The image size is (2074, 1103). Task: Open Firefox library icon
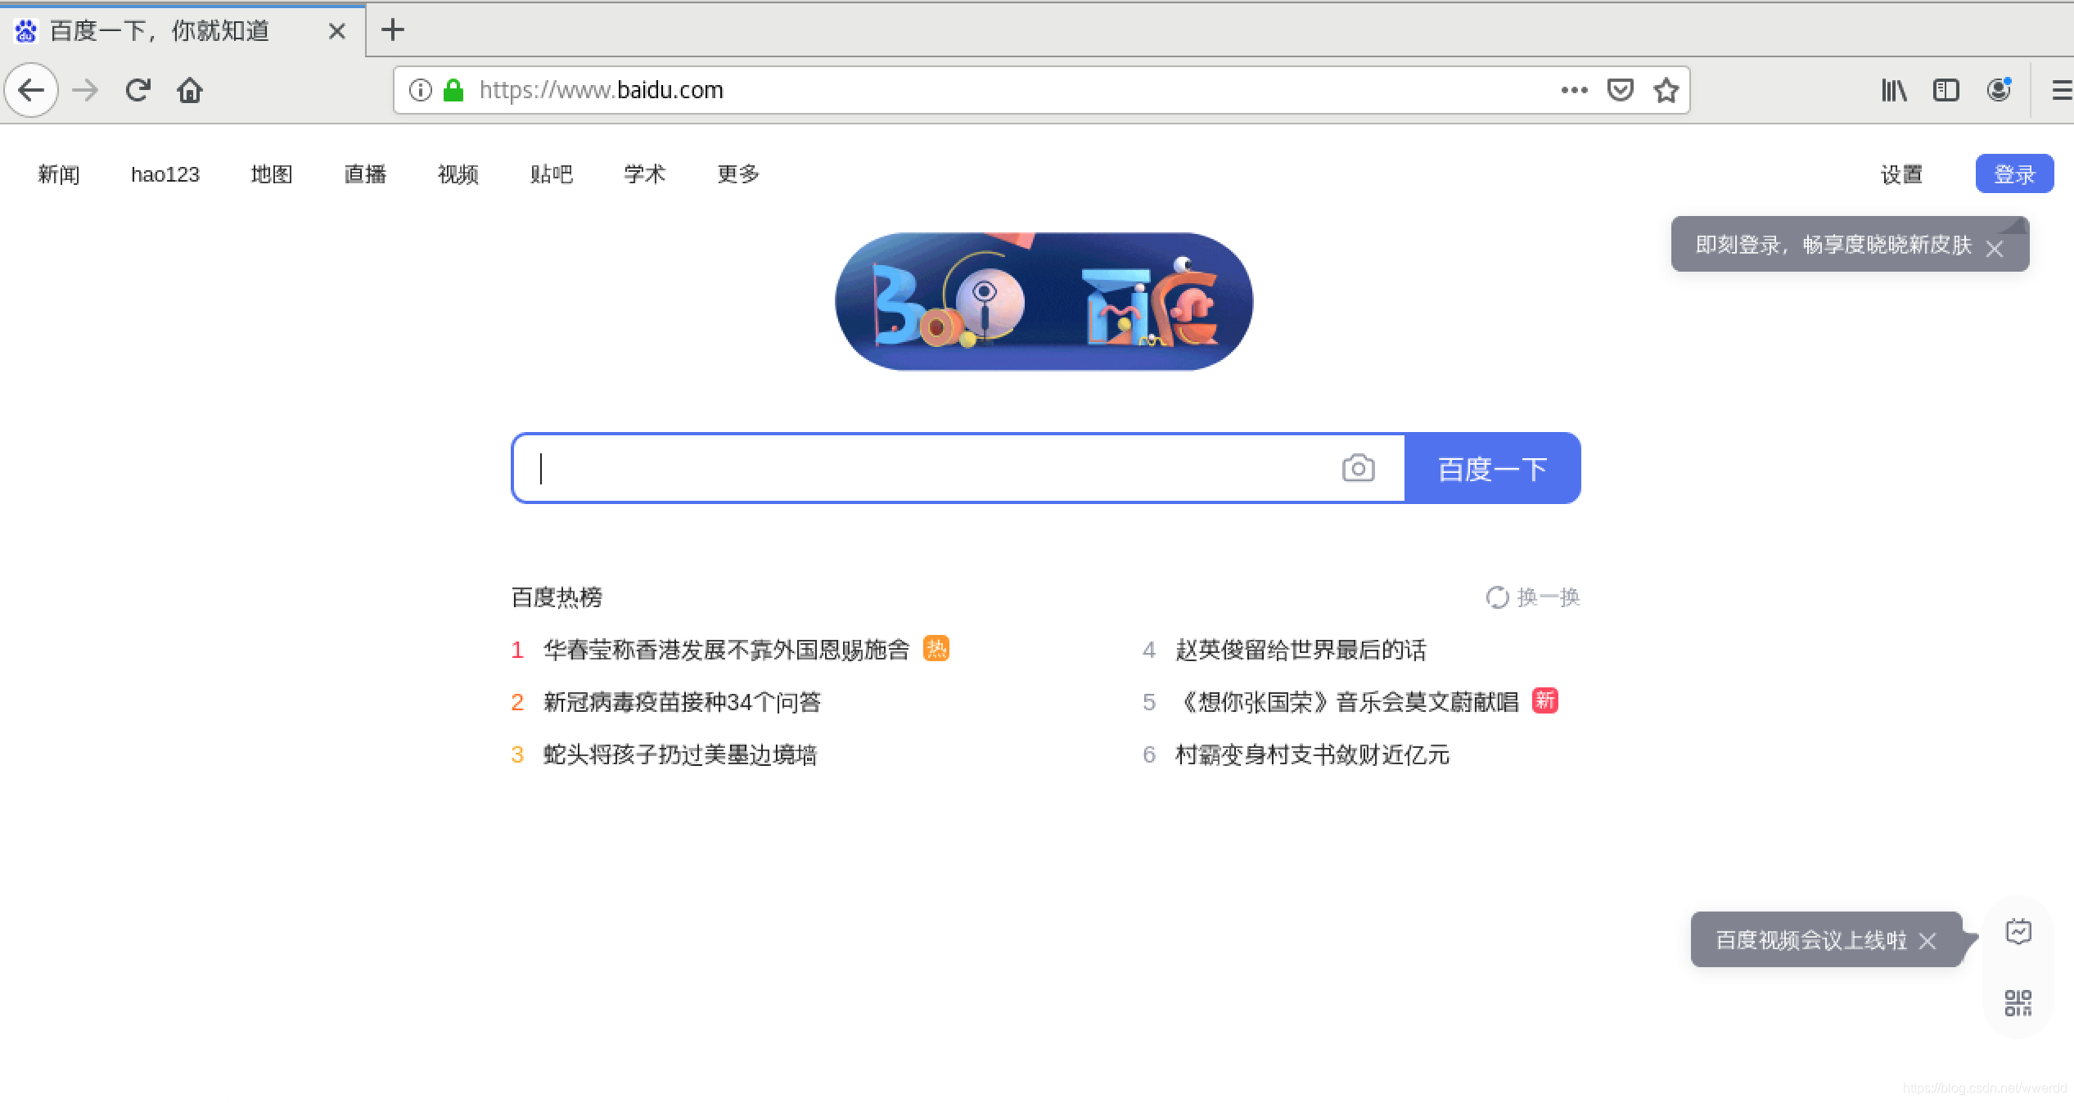pyautogui.click(x=1893, y=90)
